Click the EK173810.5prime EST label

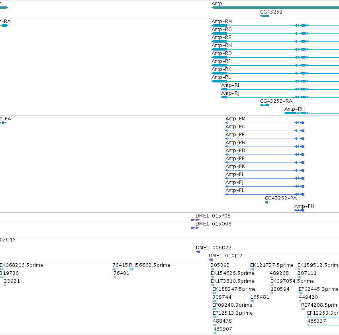click(x=232, y=281)
